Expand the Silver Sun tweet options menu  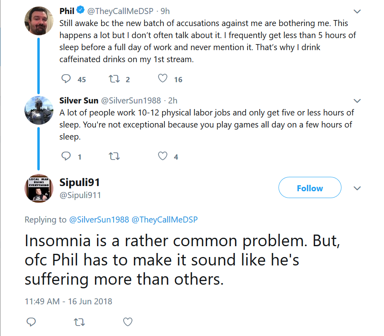[x=357, y=101]
